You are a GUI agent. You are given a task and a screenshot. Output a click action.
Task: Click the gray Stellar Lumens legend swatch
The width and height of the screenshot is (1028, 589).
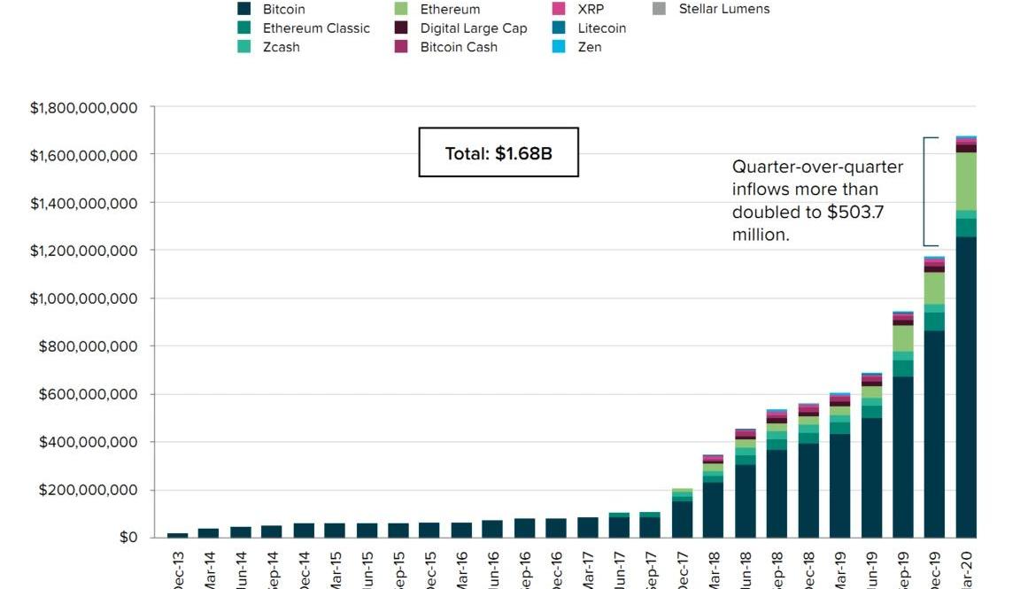[660, 9]
